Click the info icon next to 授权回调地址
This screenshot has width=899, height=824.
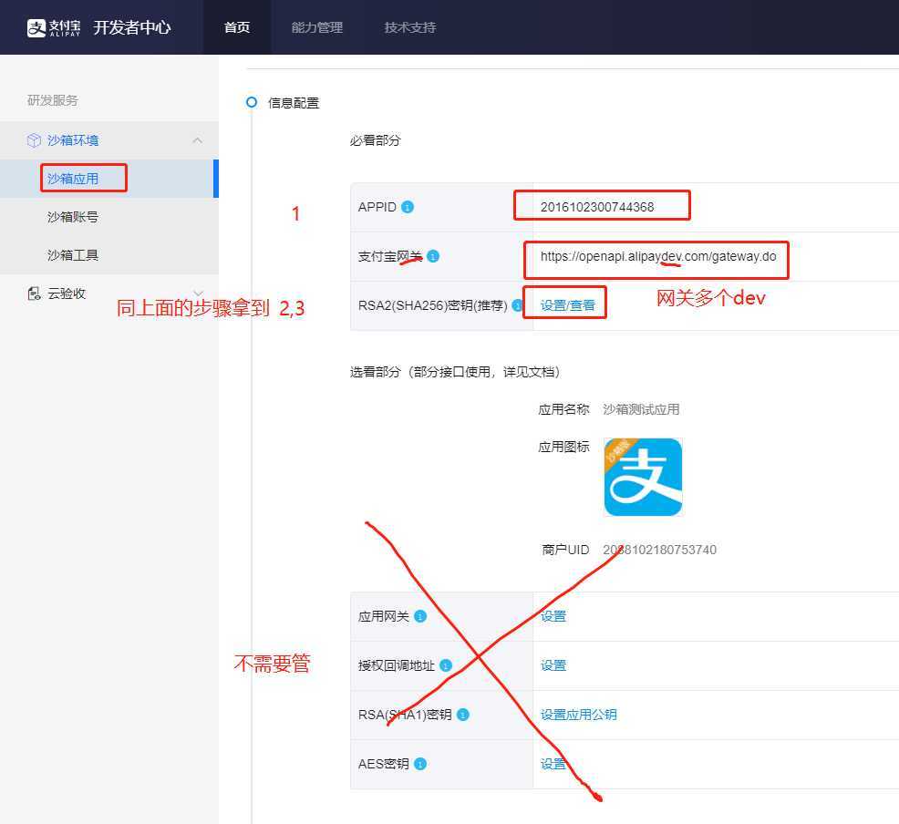[x=446, y=665]
